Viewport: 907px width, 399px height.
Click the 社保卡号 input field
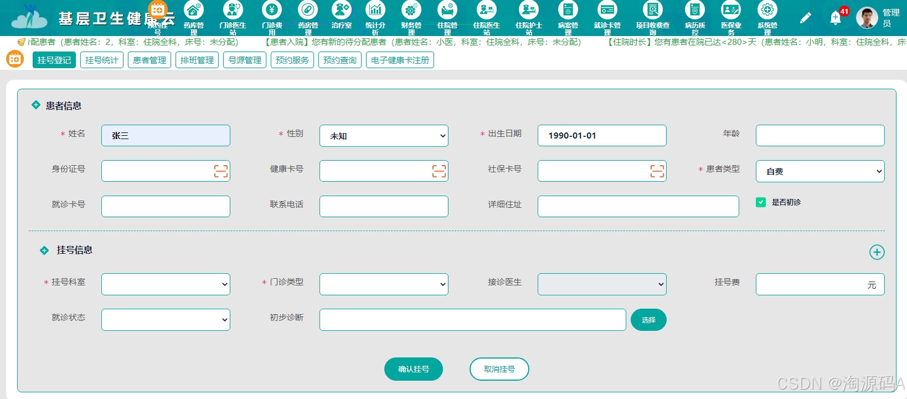pos(602,171)
